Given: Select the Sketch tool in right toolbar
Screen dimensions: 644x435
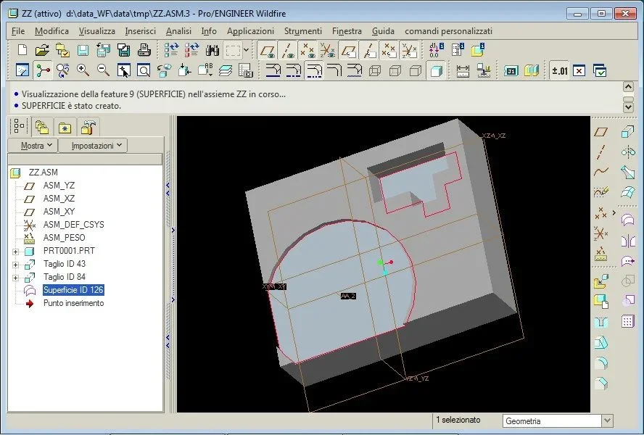Looking at the screenshot, I should coord(601,192).
